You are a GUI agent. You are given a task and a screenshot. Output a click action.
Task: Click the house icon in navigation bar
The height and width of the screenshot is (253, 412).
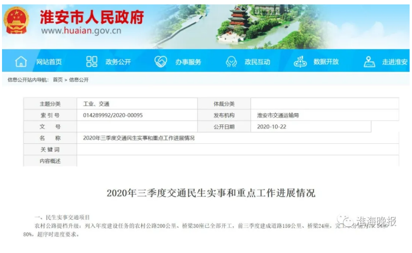[x=21, y=62]
